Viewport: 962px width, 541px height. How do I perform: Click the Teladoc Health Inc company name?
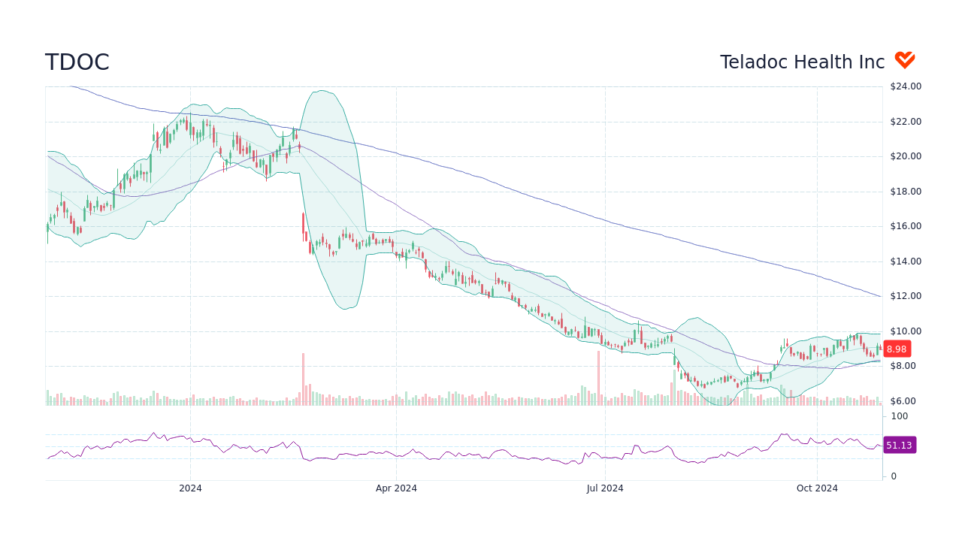pos(803,62)
